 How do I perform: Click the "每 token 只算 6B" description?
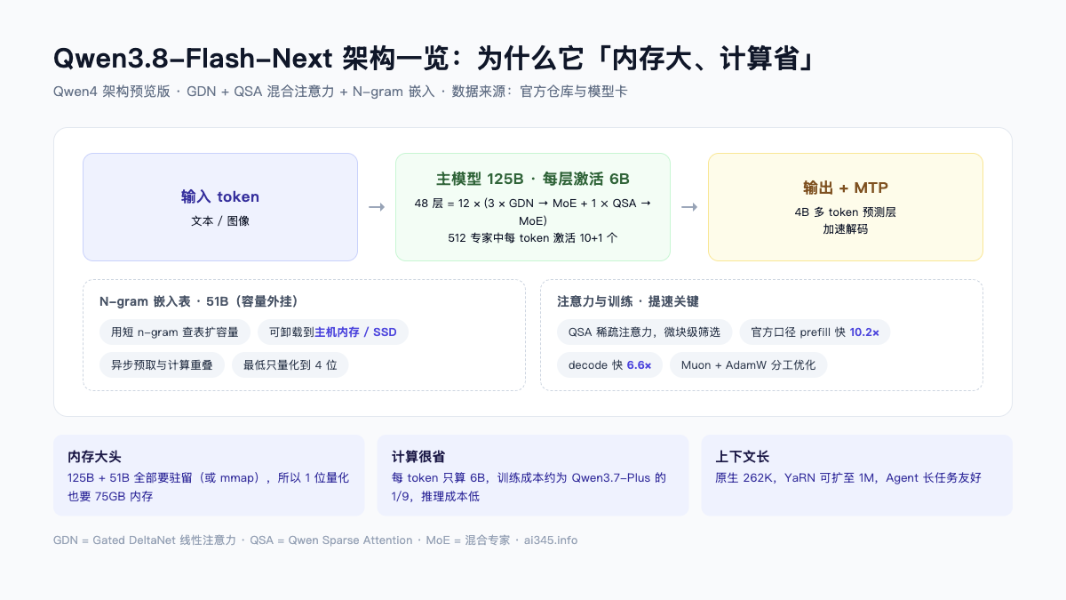tap(529, 487)
